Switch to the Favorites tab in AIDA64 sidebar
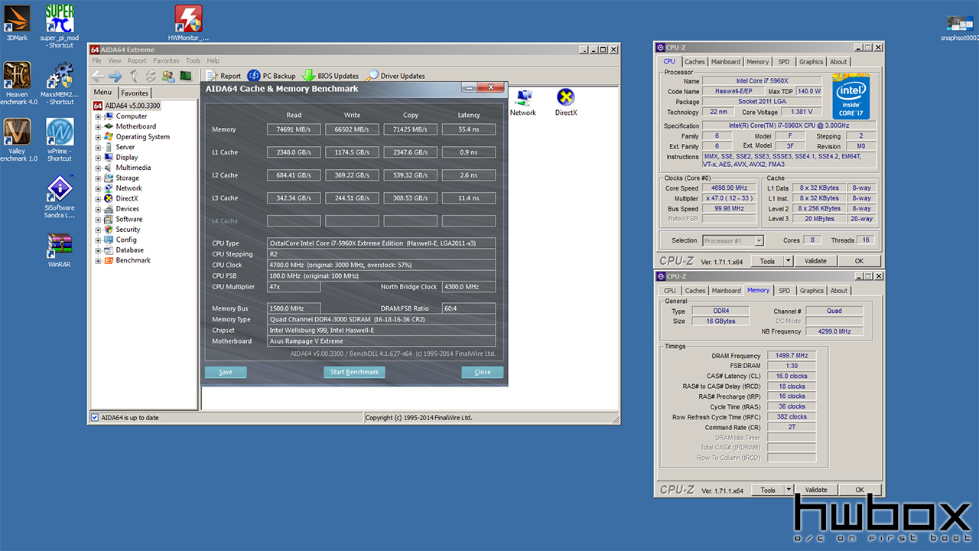 coord(135,93)
